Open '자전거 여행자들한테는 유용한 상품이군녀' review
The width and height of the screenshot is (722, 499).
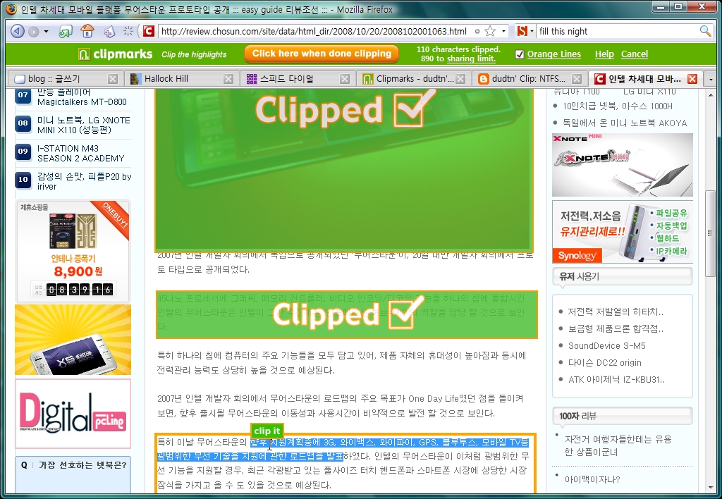(618, 445)
